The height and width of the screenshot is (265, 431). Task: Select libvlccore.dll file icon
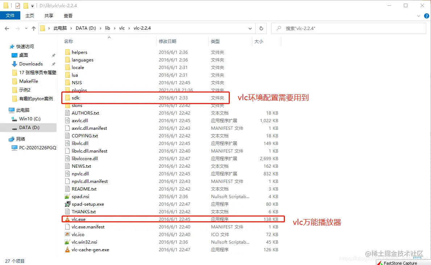67,158
